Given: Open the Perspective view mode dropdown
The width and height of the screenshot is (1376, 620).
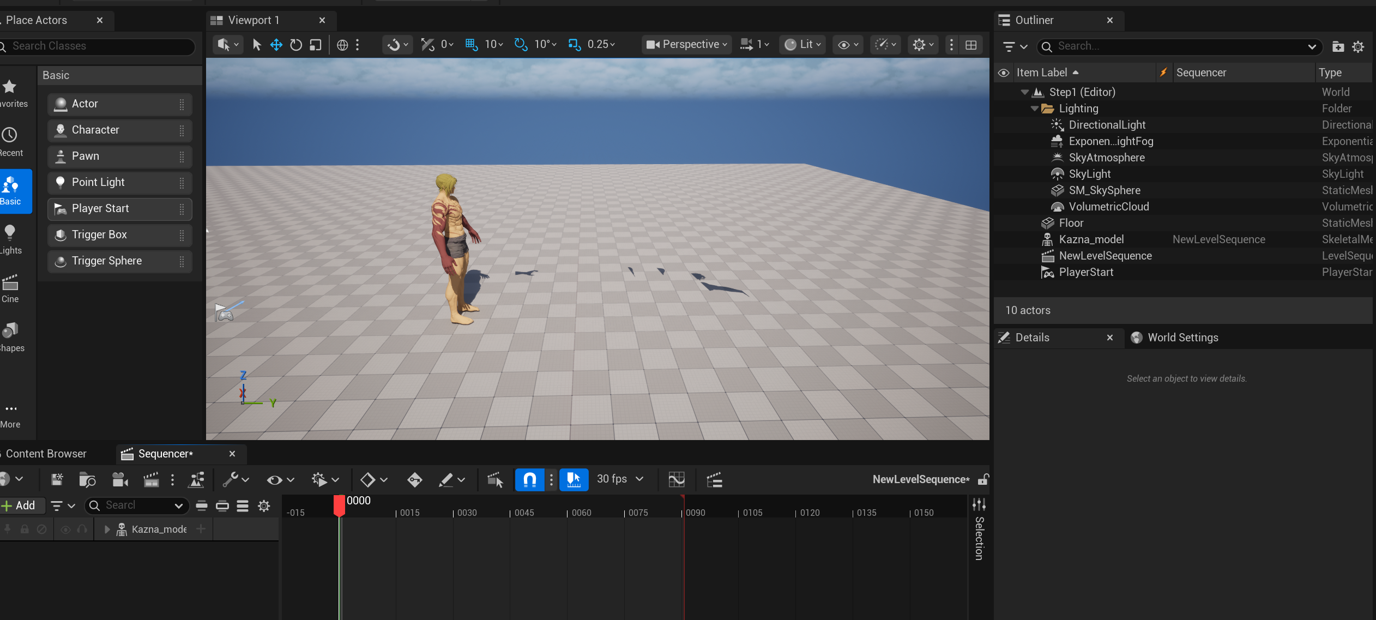Looking at the screenshot, I should (x=686, y=45).
